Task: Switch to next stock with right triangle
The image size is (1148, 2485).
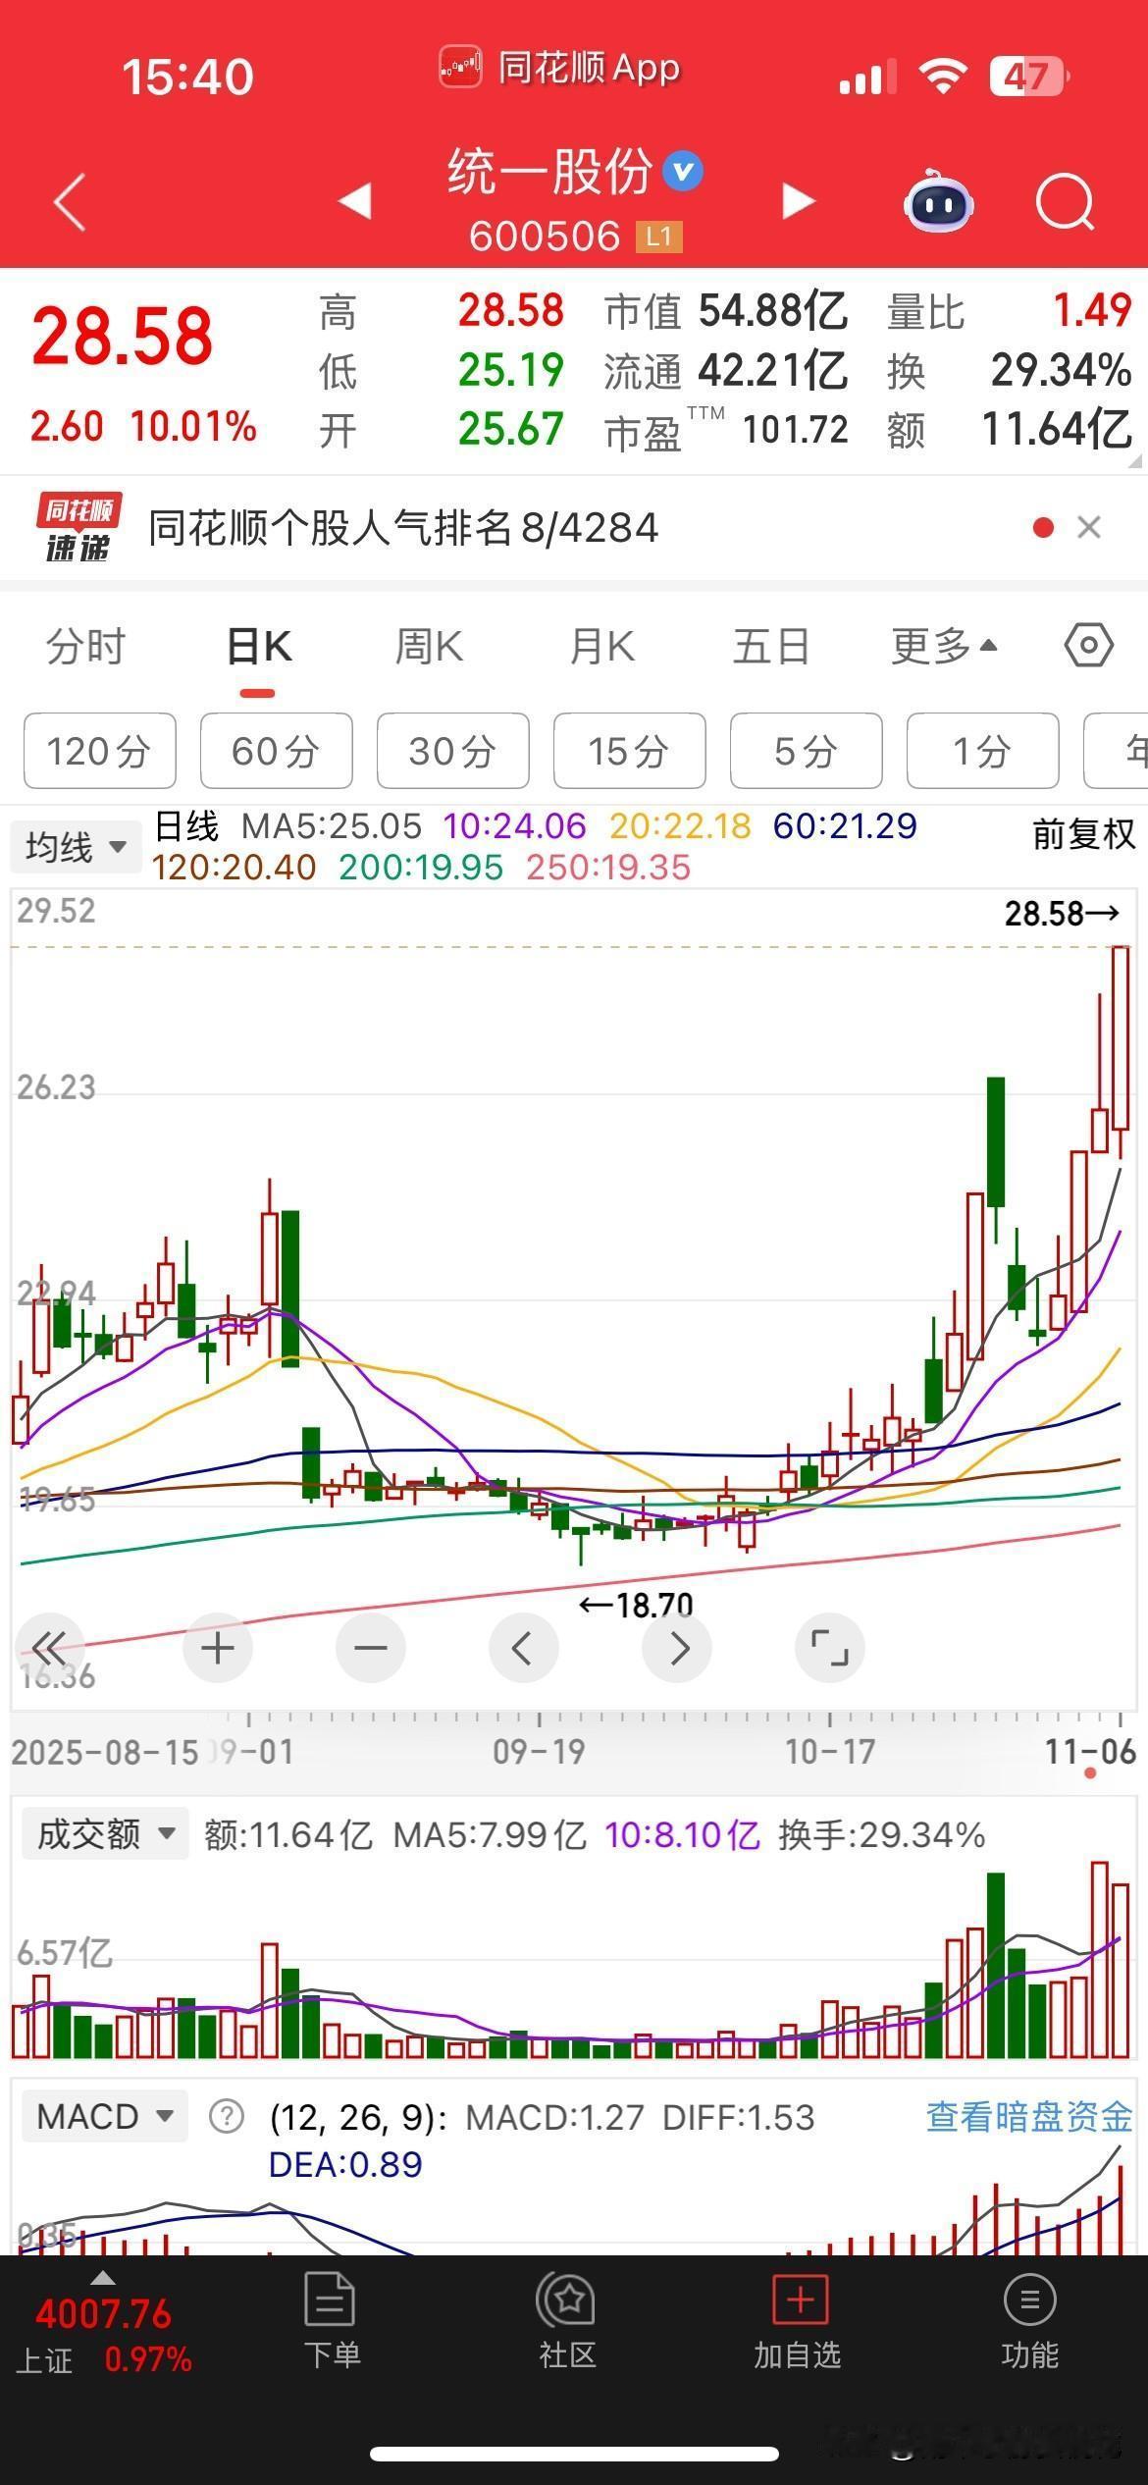Action: (798, 201)
